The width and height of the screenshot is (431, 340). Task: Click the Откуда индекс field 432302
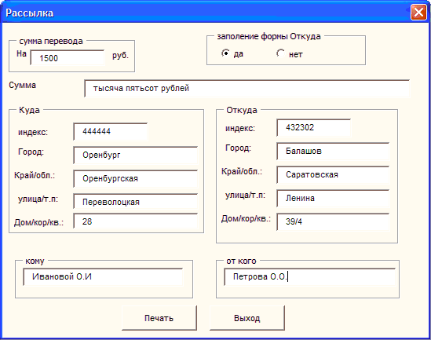click(313, 128)
